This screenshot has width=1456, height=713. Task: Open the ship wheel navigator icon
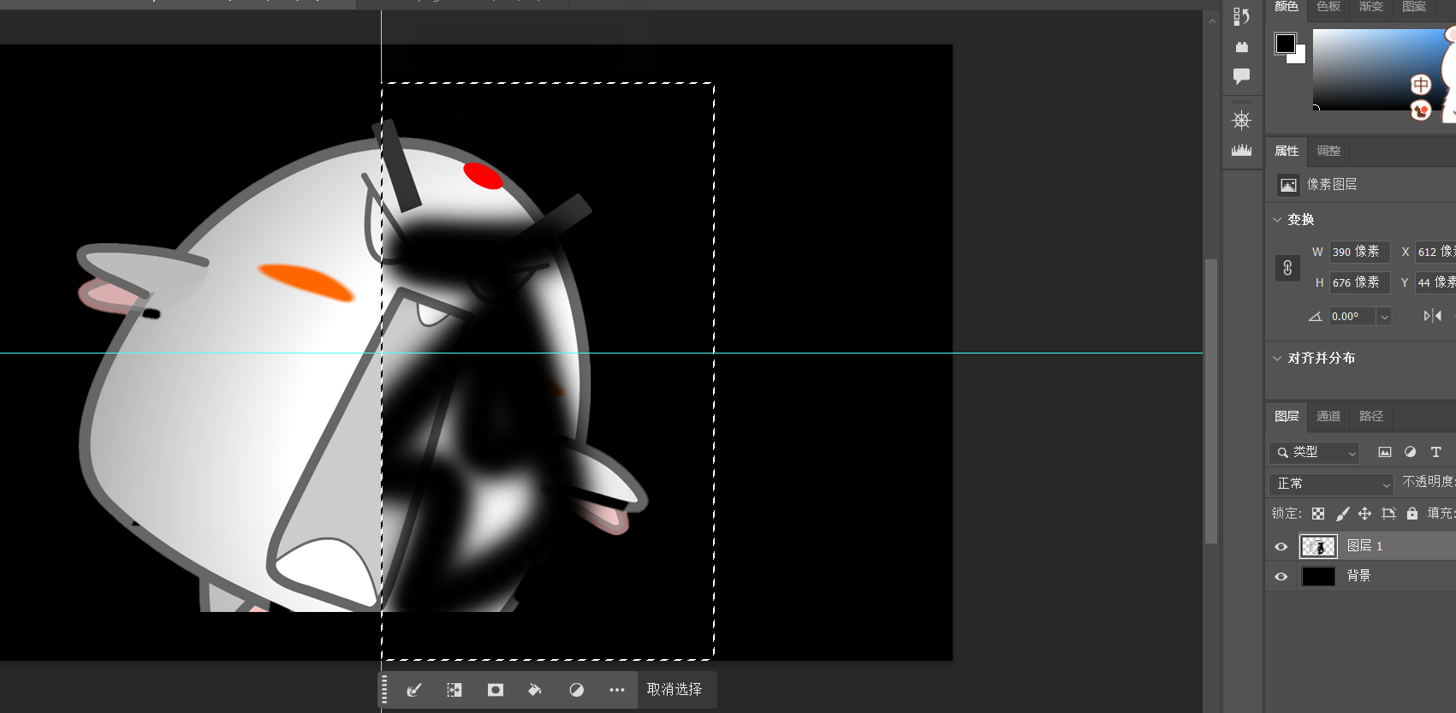point(1241,121)
